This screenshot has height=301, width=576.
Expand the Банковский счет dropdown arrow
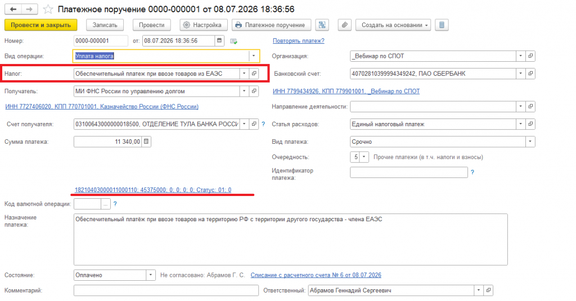pos(521,74)
